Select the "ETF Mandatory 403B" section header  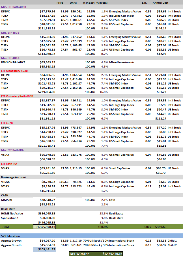pos(14,71)
